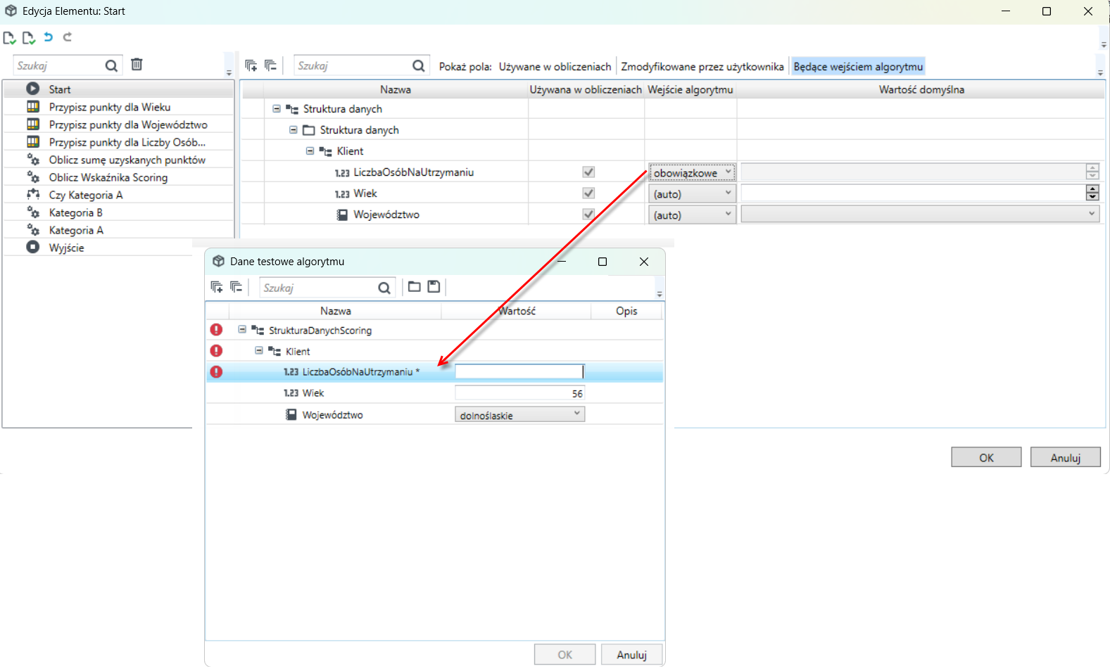
Task: Toggle filter Używane w obliczeniach
Action: pos(555,67)
